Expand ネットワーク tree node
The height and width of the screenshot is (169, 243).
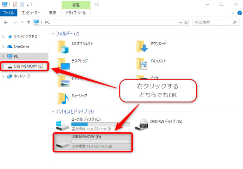3,76
